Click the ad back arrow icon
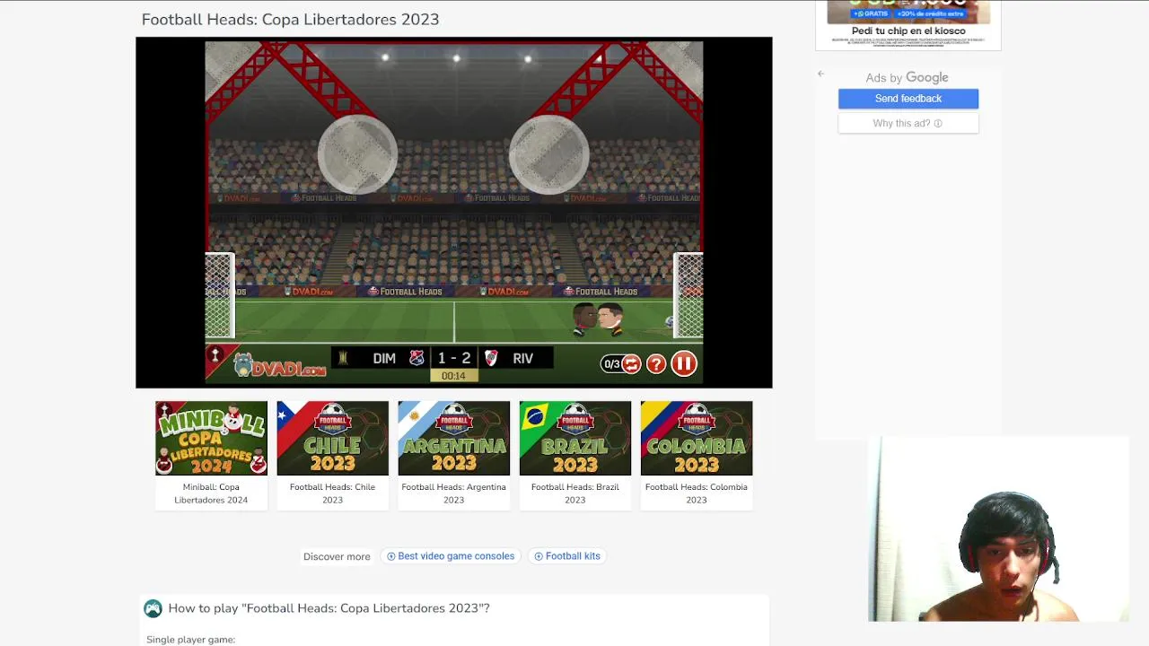Viewport: 1149px width, 646px height. pos(820,74)
